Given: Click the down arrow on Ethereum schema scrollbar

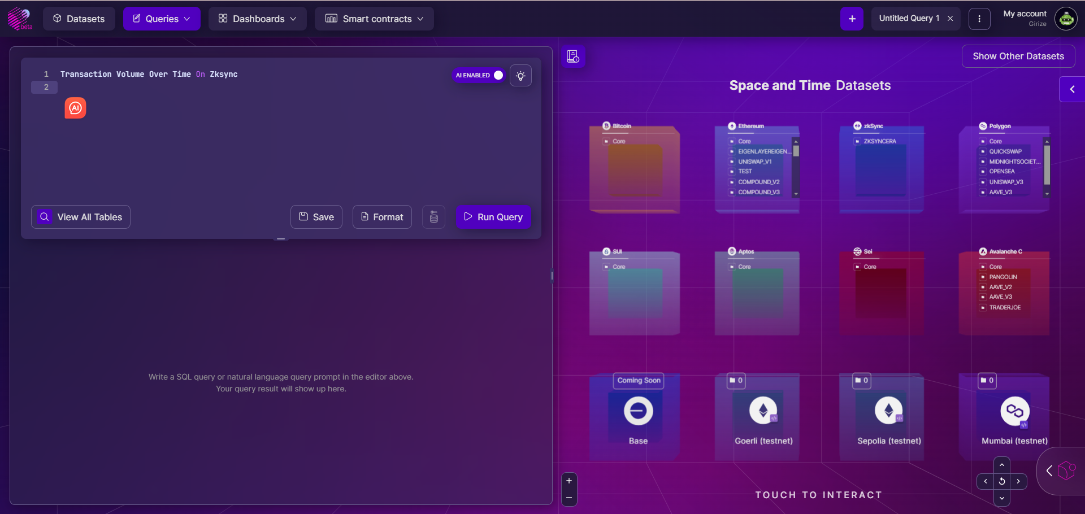Looking at the screenshot, I should (796, 194).
